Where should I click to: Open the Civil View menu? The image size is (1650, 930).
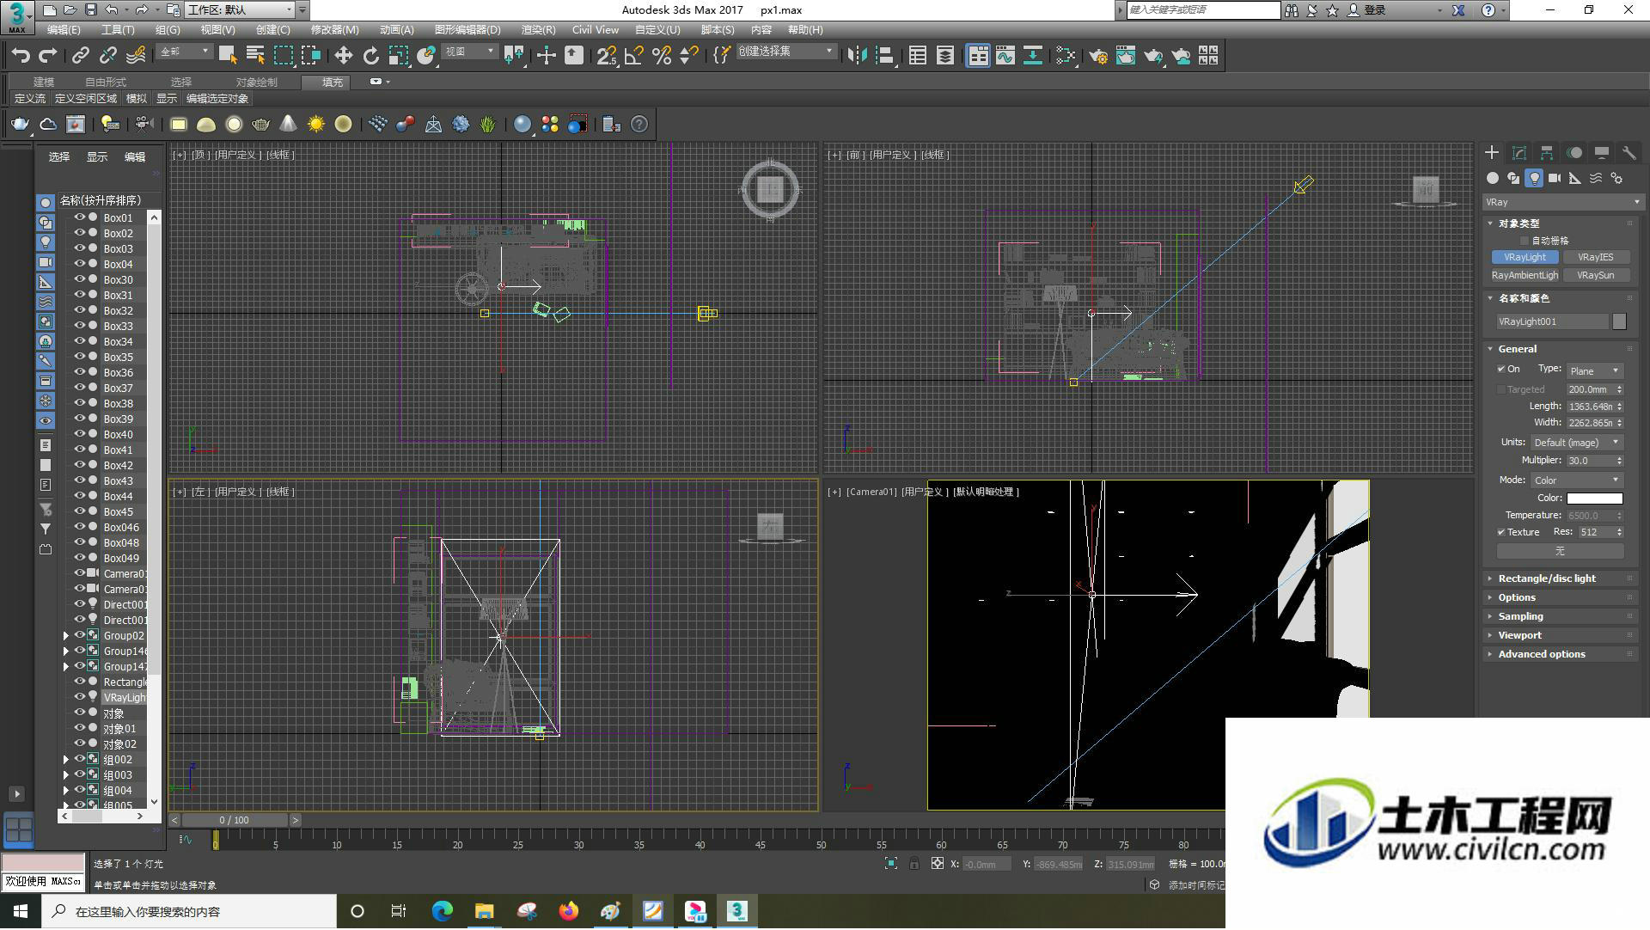click(x=596, y=30)
